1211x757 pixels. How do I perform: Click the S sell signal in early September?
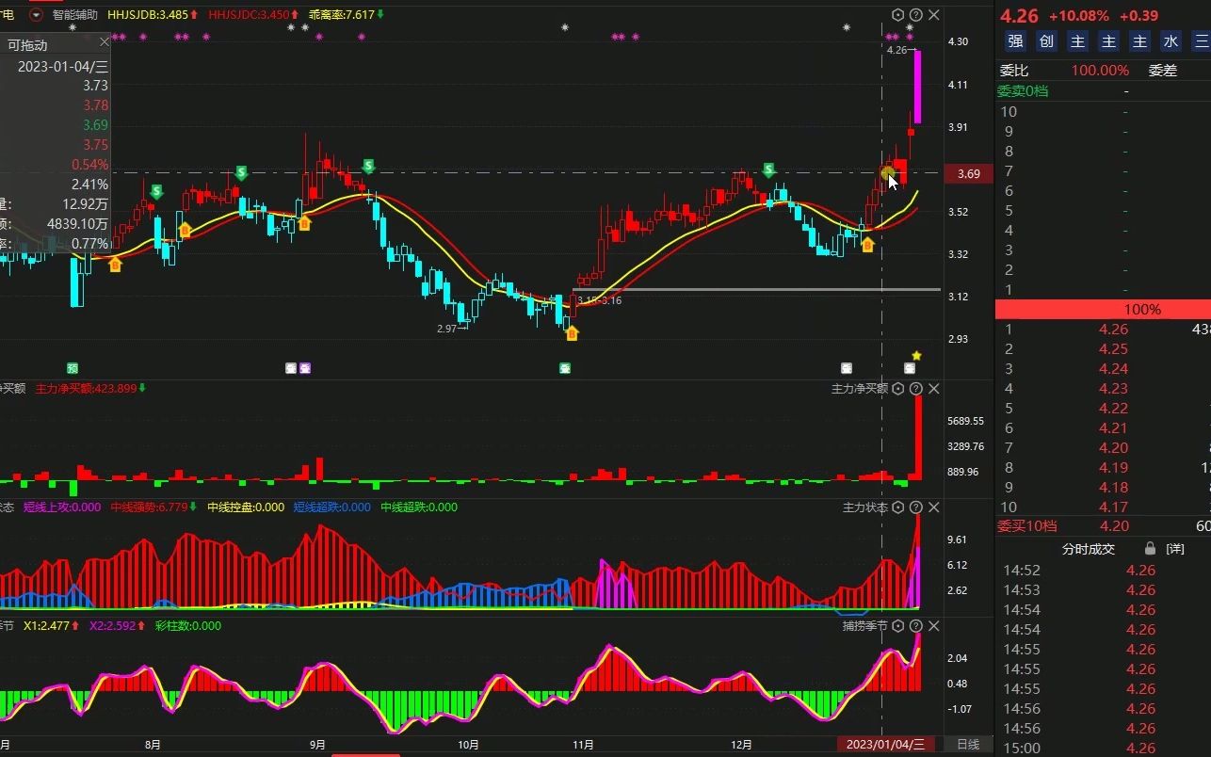(x=369, y=167)
